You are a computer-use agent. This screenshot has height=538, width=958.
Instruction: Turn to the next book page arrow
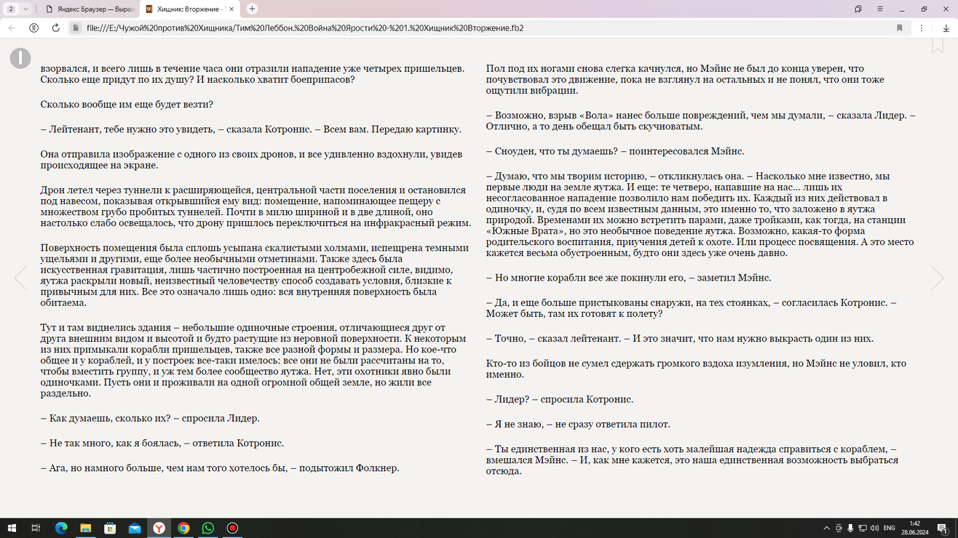pyautogui.click(x=937, y=278)
